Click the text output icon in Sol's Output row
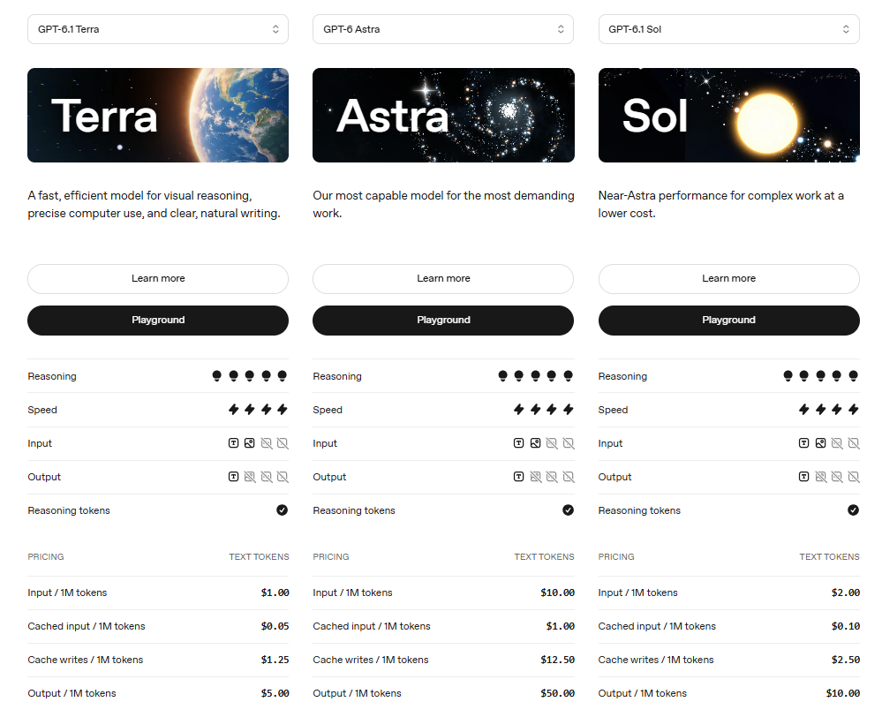Screen dimensions: 882x717 point(803,477)
